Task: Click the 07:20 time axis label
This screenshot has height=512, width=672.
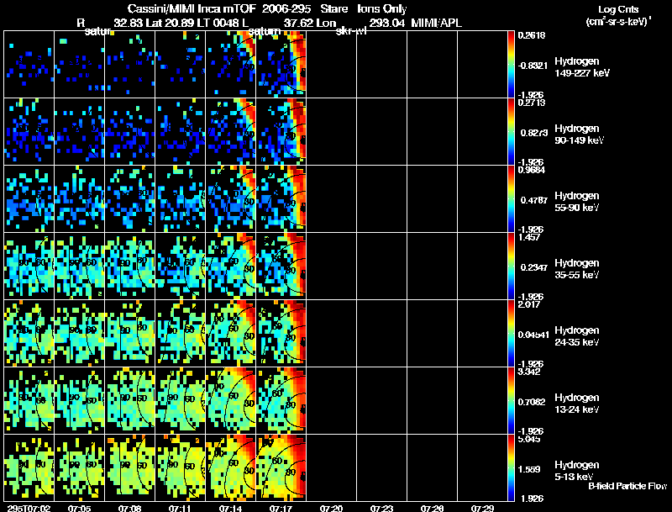Action: pos(332,507)
